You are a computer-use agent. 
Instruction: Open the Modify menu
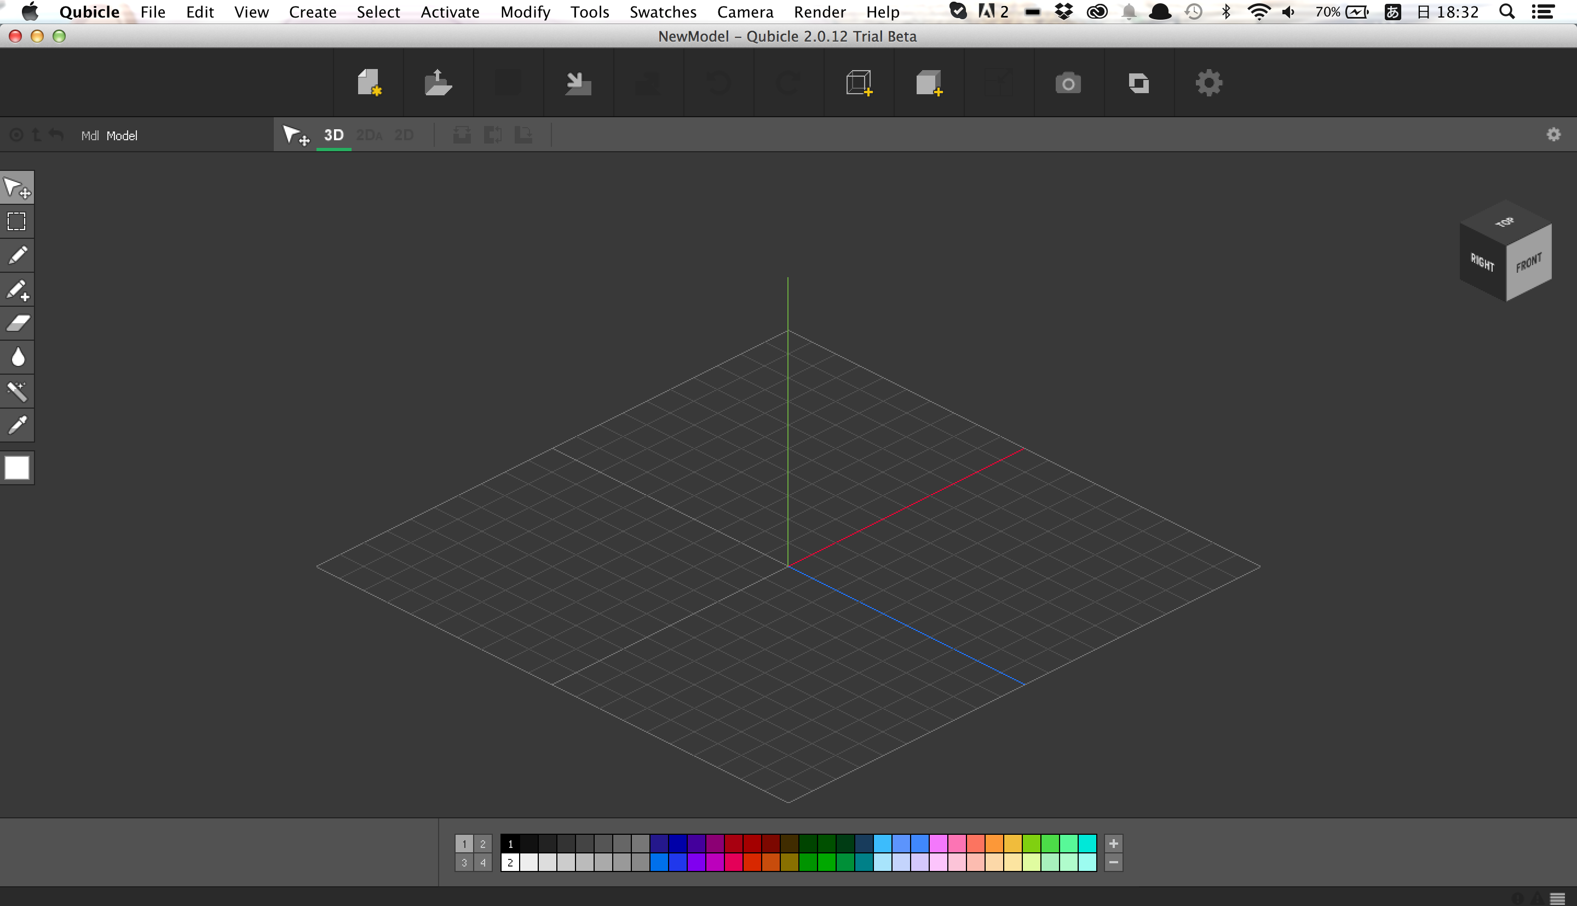(525, 12)
